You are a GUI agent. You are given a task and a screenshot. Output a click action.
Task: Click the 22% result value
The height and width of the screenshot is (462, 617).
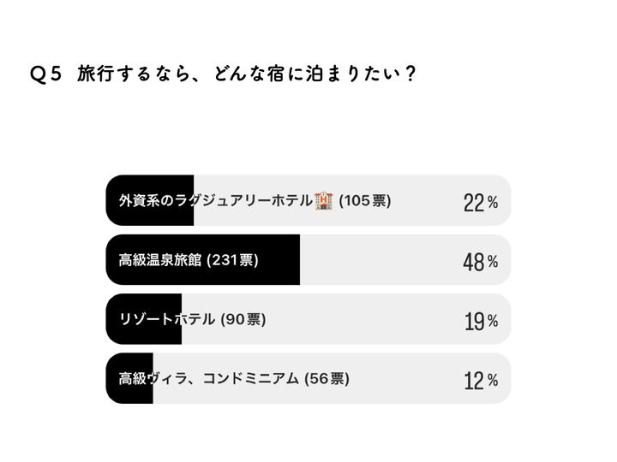pos(480,202)
